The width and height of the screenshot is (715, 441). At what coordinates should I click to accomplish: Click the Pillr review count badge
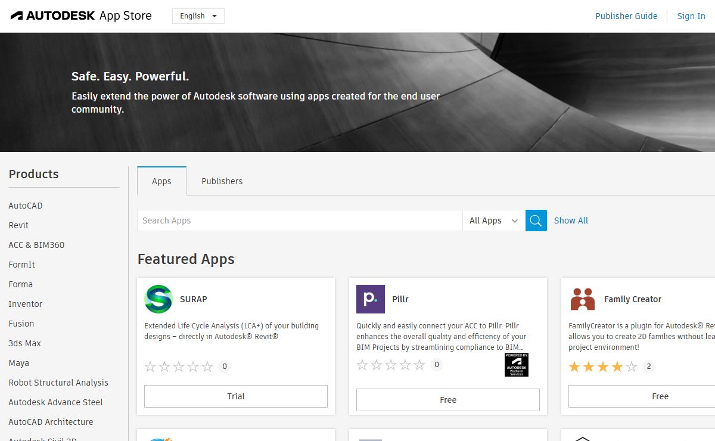437,365
